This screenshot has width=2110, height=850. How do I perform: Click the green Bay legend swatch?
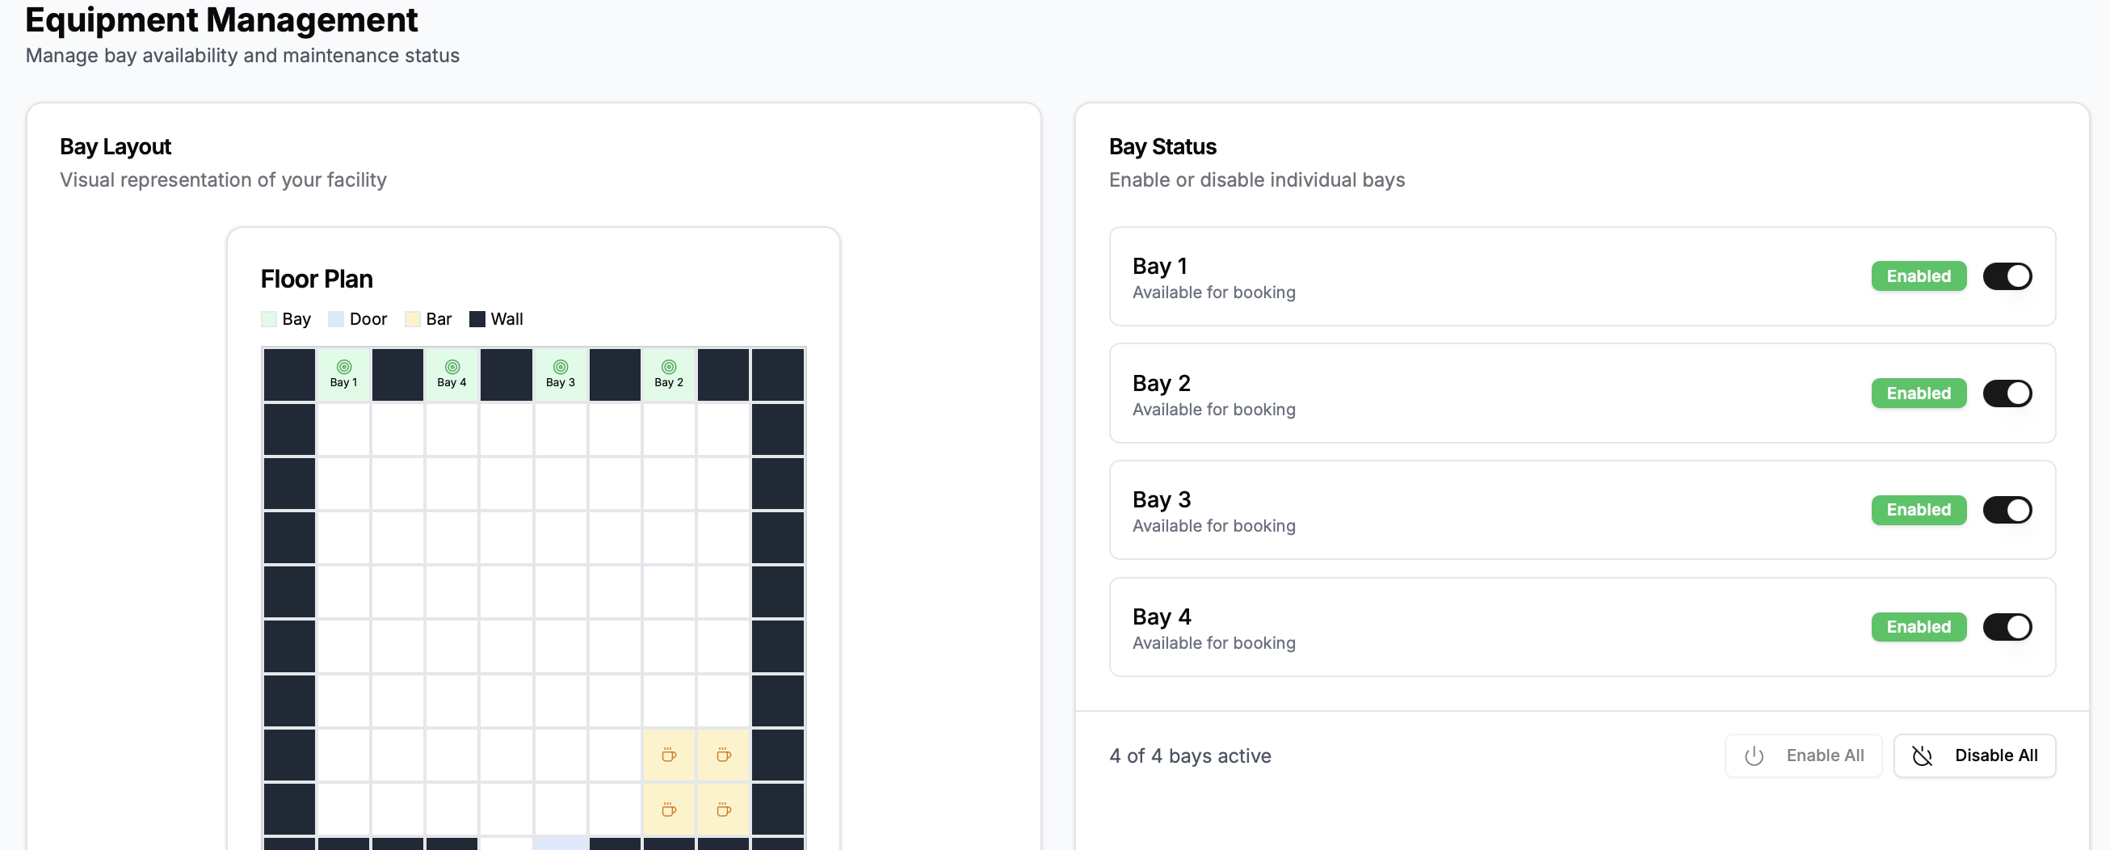tap(268, 318)
